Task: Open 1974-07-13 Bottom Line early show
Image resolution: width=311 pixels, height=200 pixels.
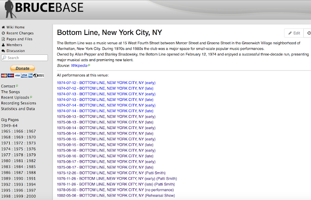Action: pos(106,94)
